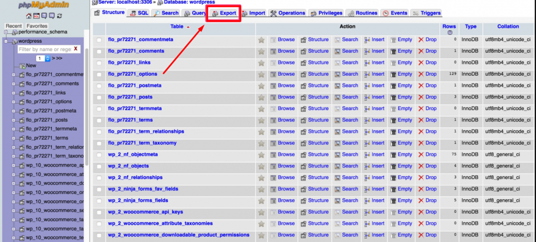The width and height of the screenshot is (536, 242).
Task: Open the page number dropdown in the sidebar
Action: [x=43, y=58]
